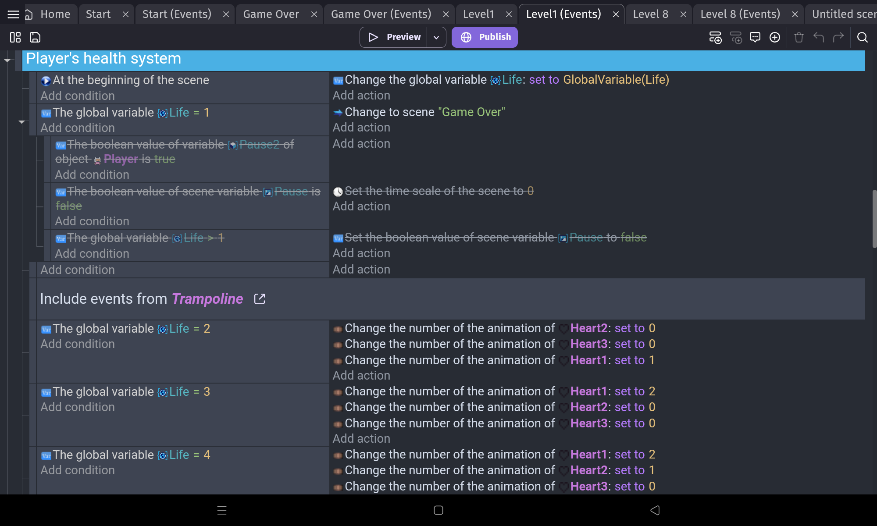Collapse the Player's health system group

coord(7,60)
